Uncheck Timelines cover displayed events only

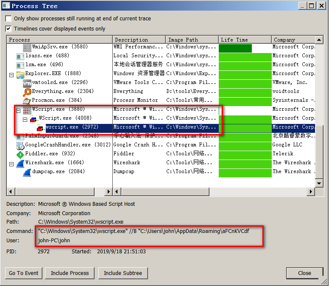(8, 28)
